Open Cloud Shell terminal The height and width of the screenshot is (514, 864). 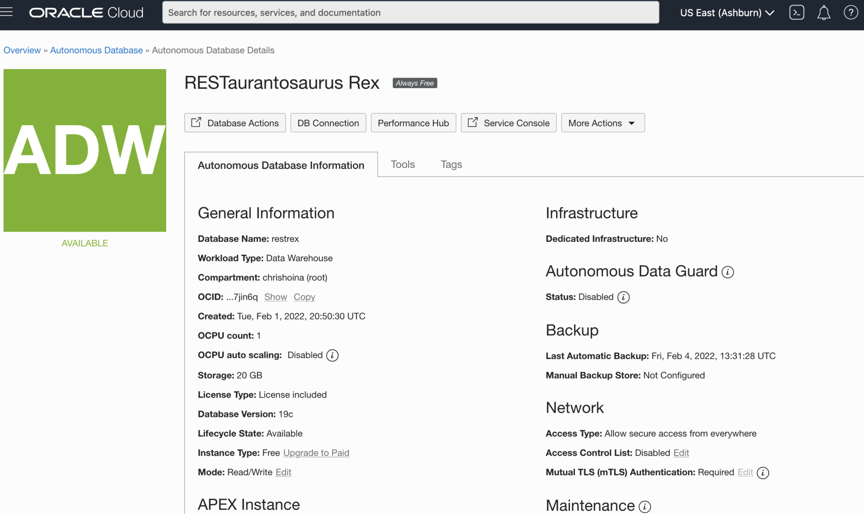pyautogui.click(x=797, y=12)
